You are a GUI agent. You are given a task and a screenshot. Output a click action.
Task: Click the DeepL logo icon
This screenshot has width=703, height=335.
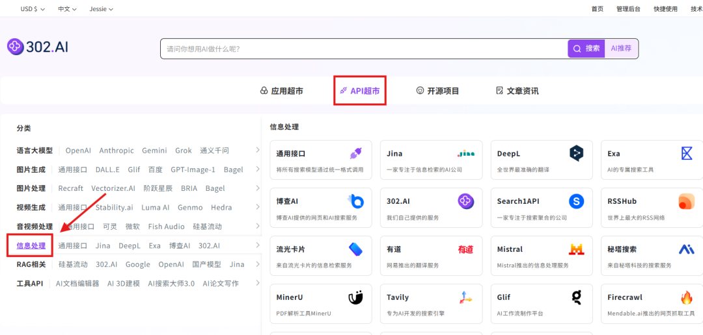point(576,153)
